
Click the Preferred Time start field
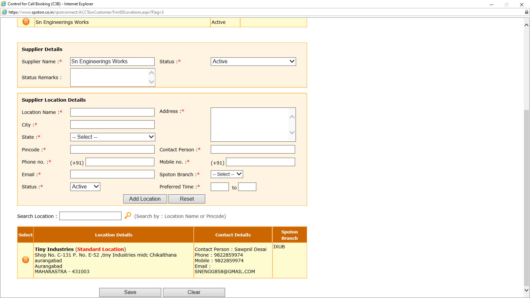tap(220, 187)
